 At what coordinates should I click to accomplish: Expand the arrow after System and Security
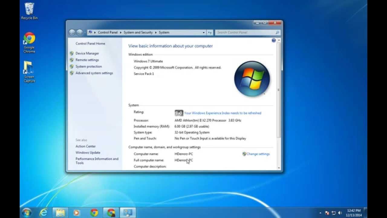click(x=156, y=32)
